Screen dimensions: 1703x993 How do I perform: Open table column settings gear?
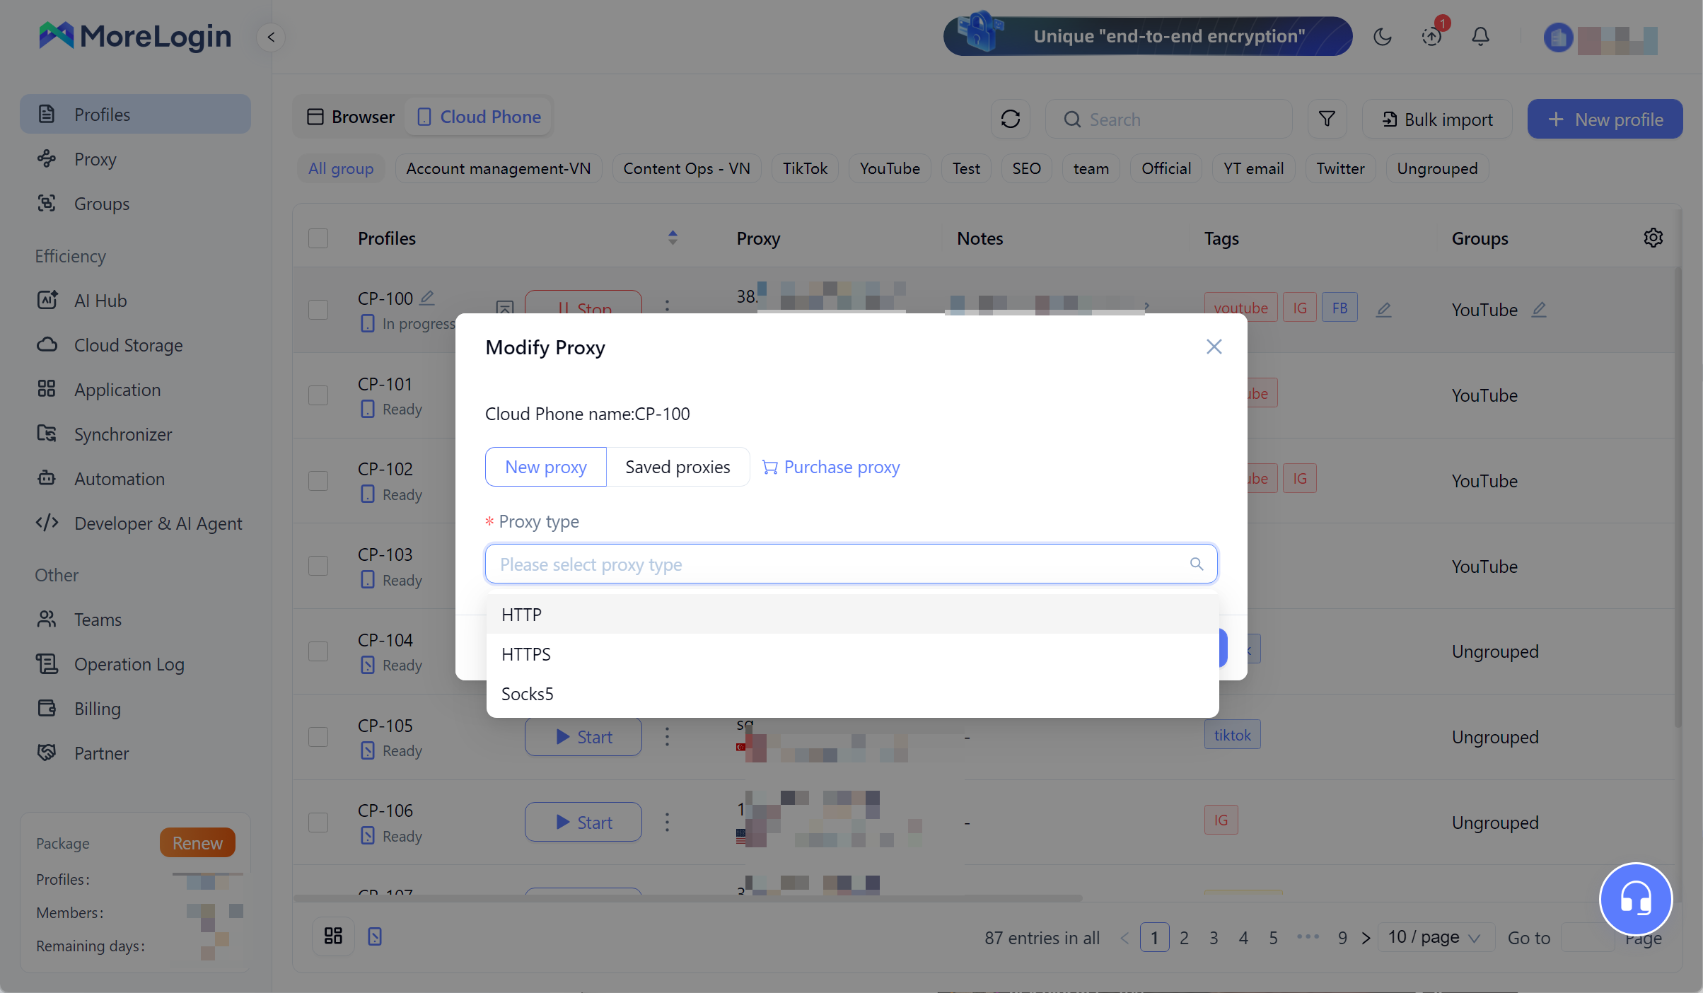[1653, 238]
